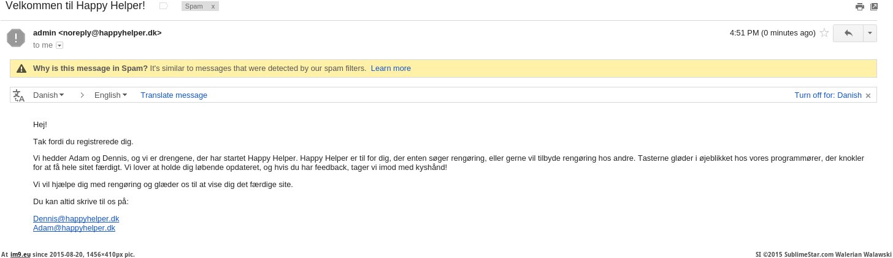Print the email using printer icon
This screenshot has height=258, width=893.
[859, 7]
